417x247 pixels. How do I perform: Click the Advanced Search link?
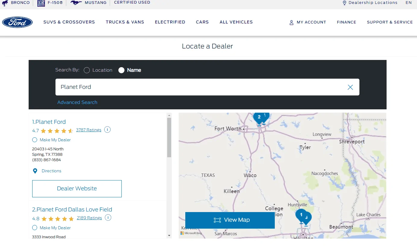coord(77,102)
